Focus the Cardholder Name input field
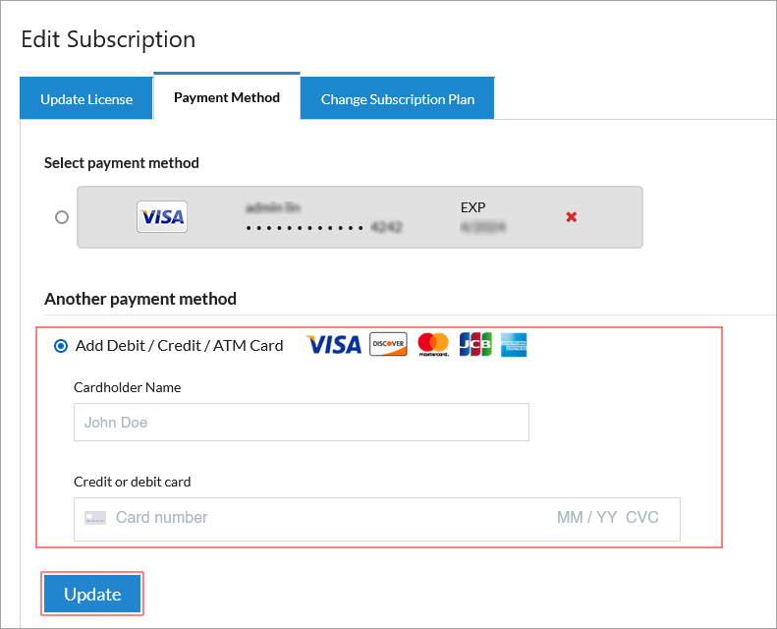 (301, 423)
